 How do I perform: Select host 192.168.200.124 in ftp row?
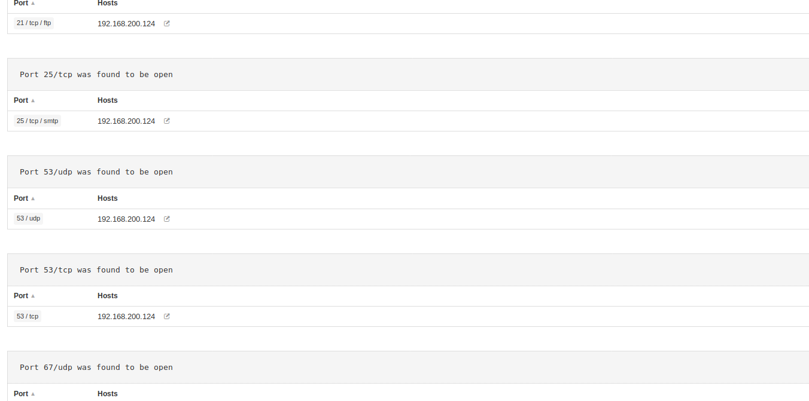[126, 24]
